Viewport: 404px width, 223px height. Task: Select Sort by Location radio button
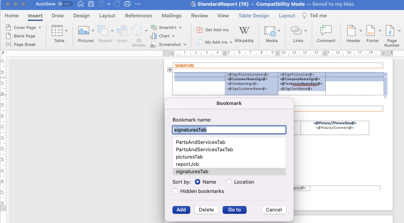[229, 182]
